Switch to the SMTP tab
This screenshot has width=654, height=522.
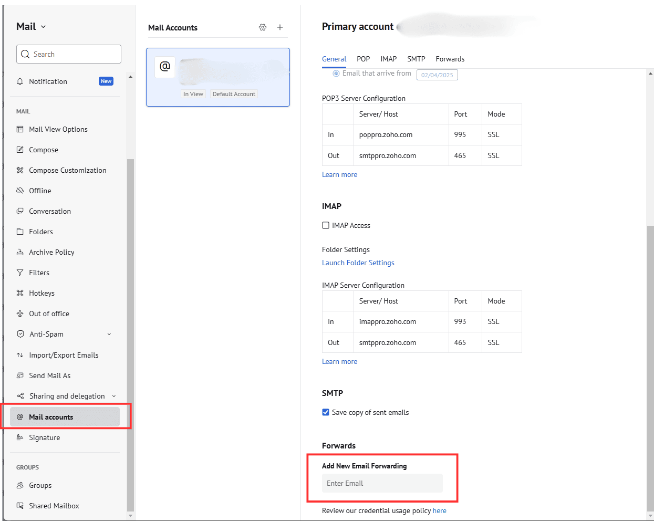(417, 59)
